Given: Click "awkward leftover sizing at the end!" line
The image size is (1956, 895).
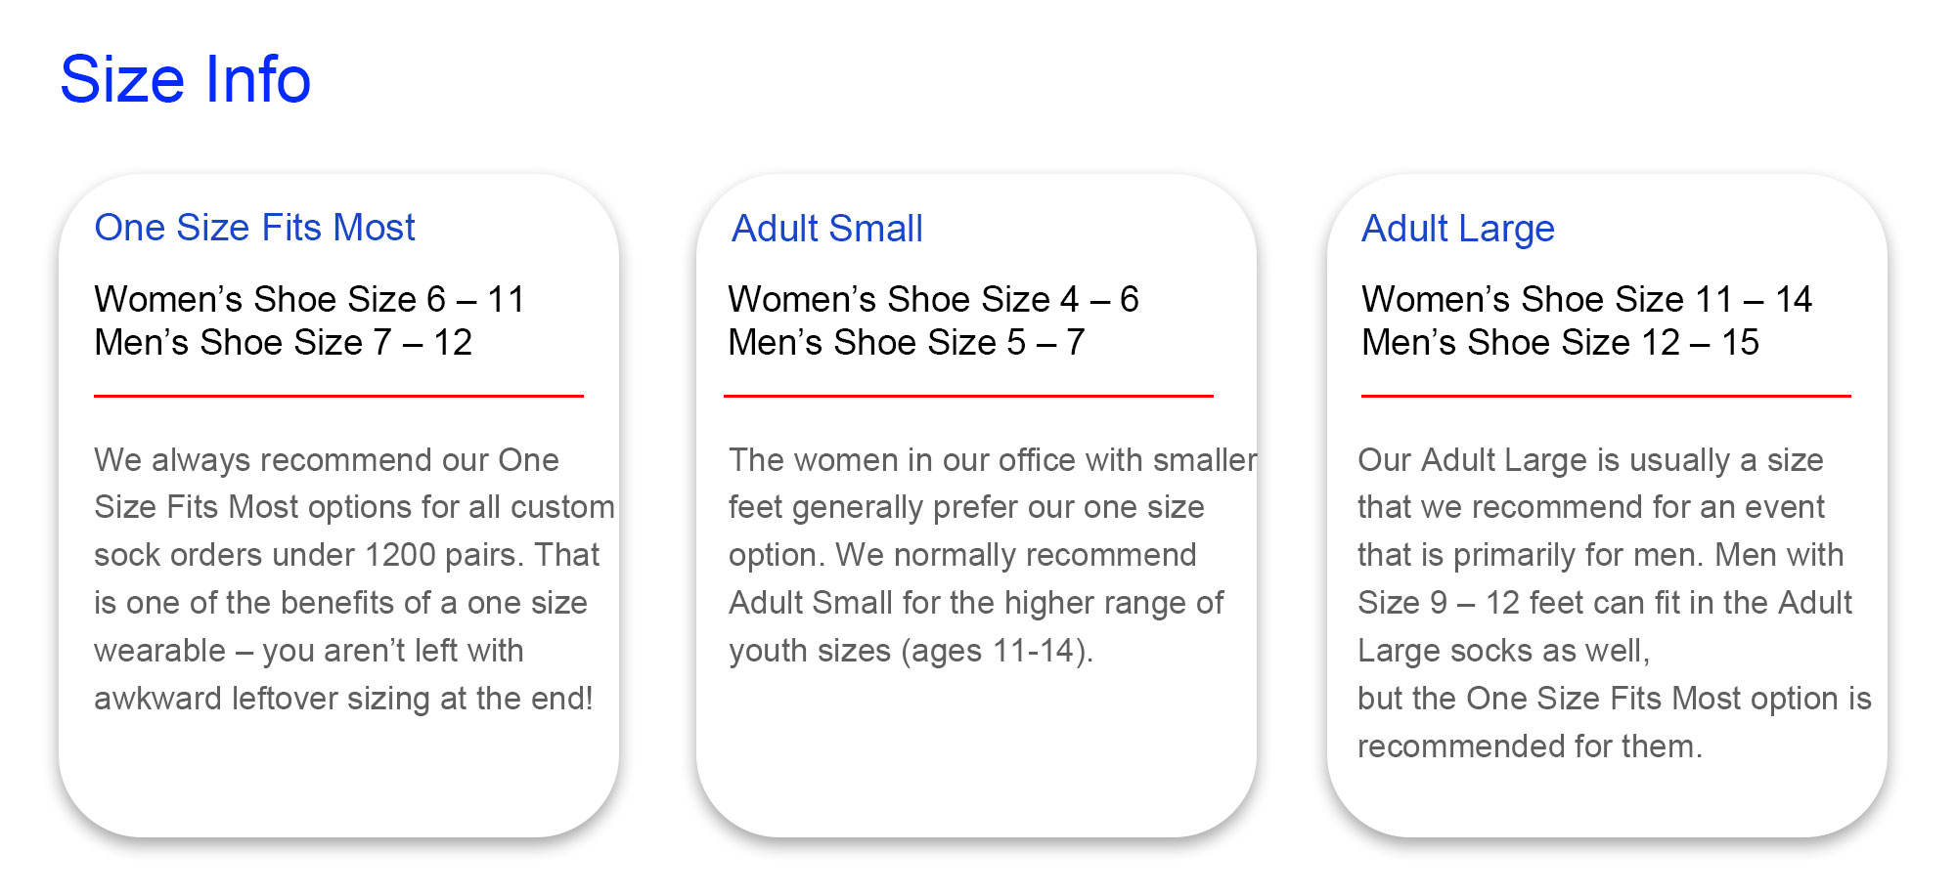Looking at the screenshot, I should 343,699.
